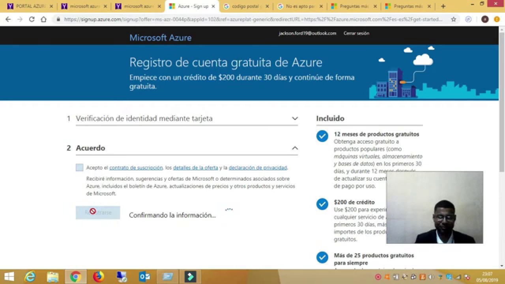Click the page vertical scrollbar
505x284 pixels.
[502, 103]
